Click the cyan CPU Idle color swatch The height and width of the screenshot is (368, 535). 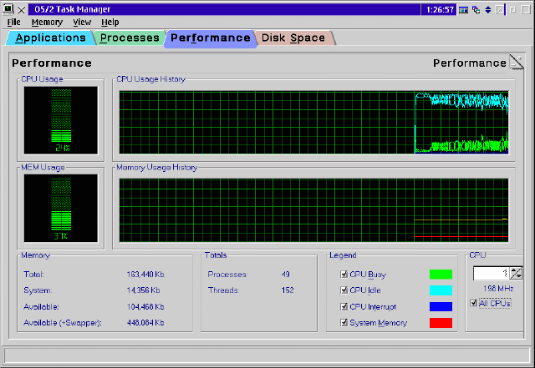point(441,290)
